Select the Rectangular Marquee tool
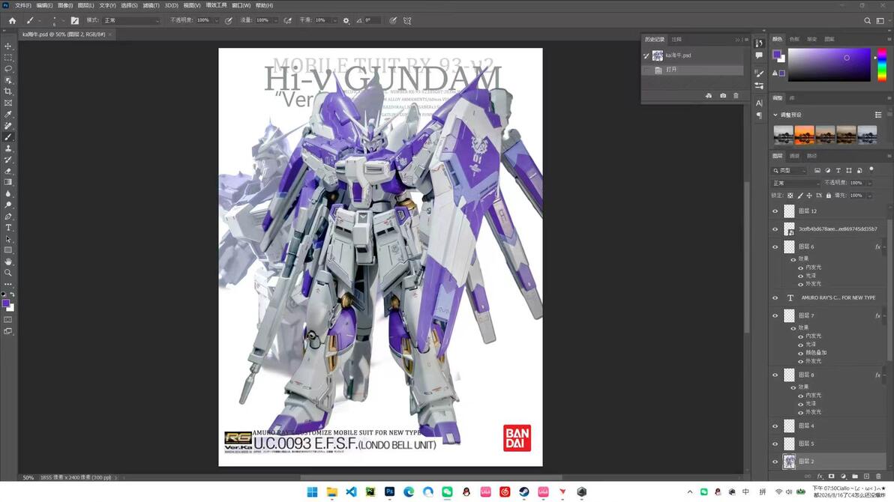The image size is (894, 502). pyautogui.click(x=8, y=58)
